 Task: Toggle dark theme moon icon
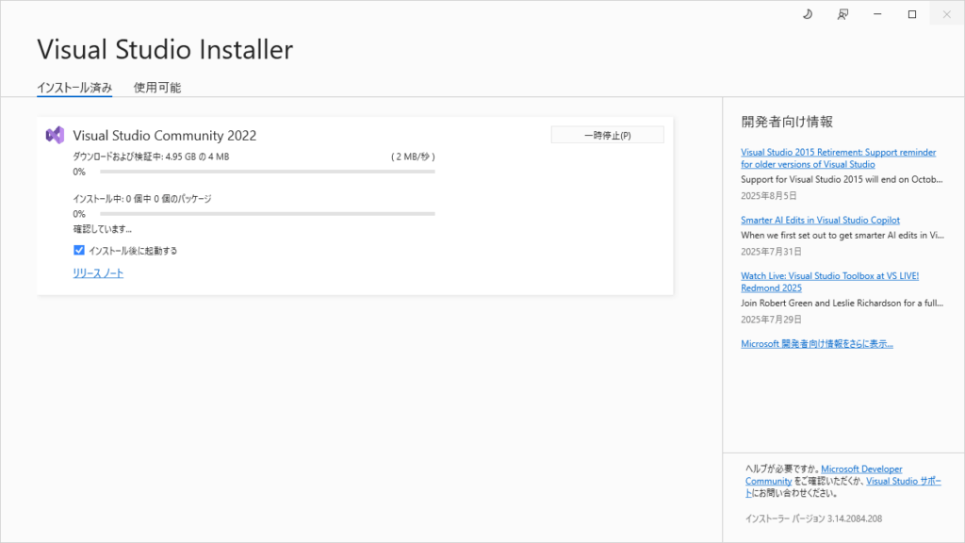(808, 14)
